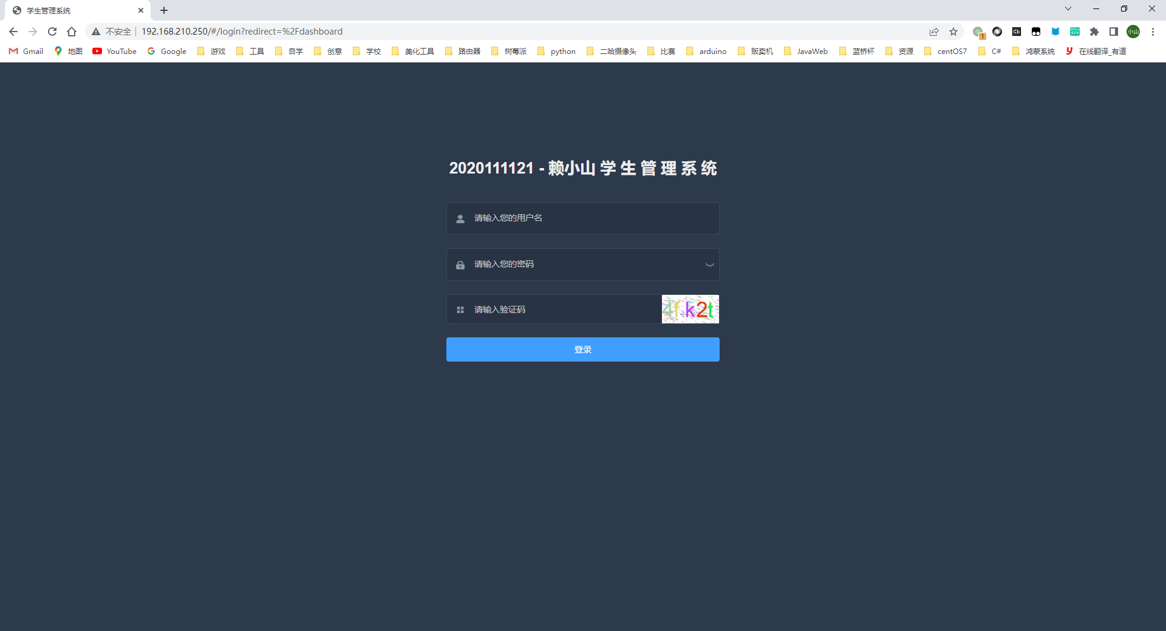Viewport: 1166px width, 631px height.
Task: Open the python bookmarks folder
Action: pyautogui.click(x=557, y=52)
